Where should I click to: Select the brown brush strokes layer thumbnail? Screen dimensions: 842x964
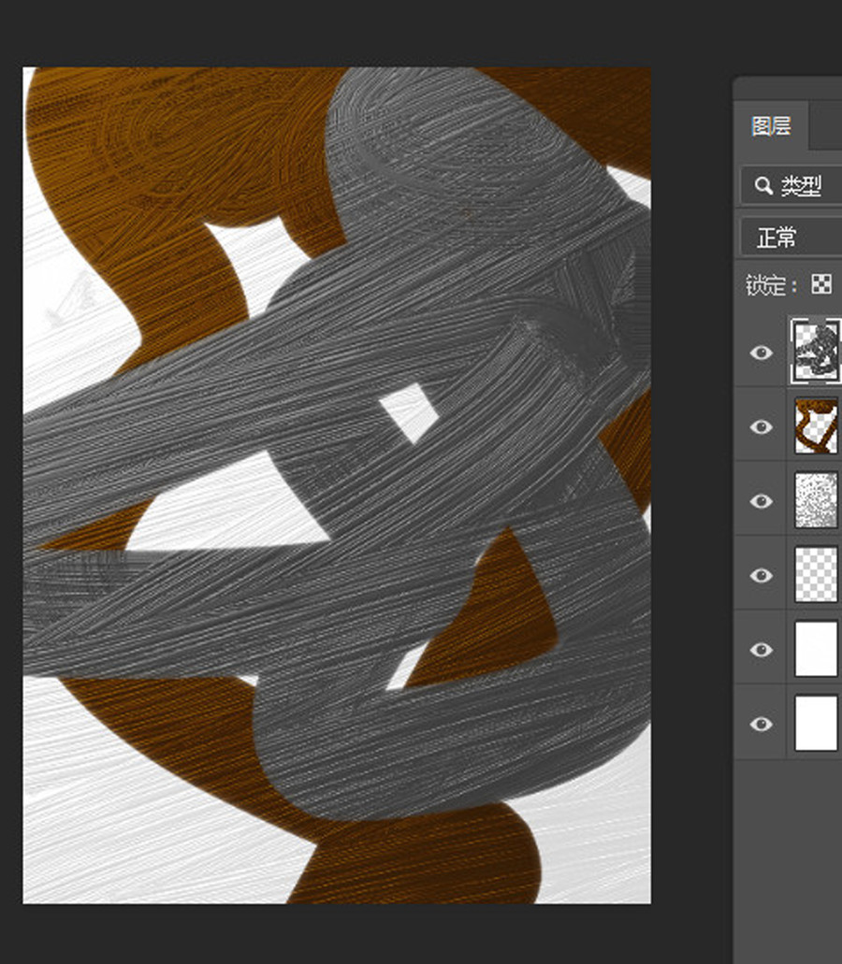click(x=816, y=426)
